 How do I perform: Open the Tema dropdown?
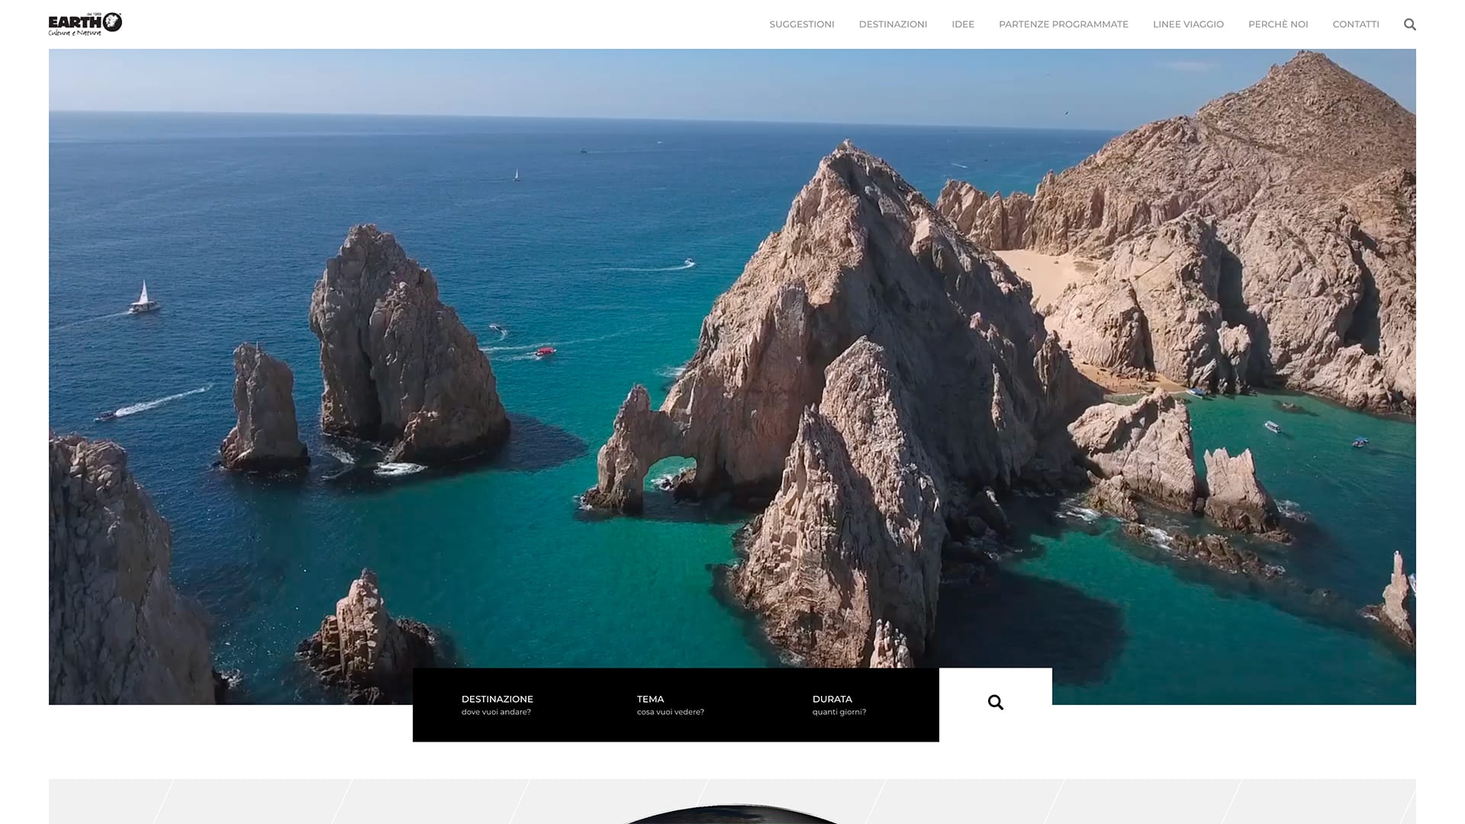point(650,699)
